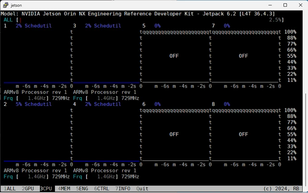Viewport: 308px width, 193px height.
Task: Go to the 5ENG tab
Action: tap(82, 189)
